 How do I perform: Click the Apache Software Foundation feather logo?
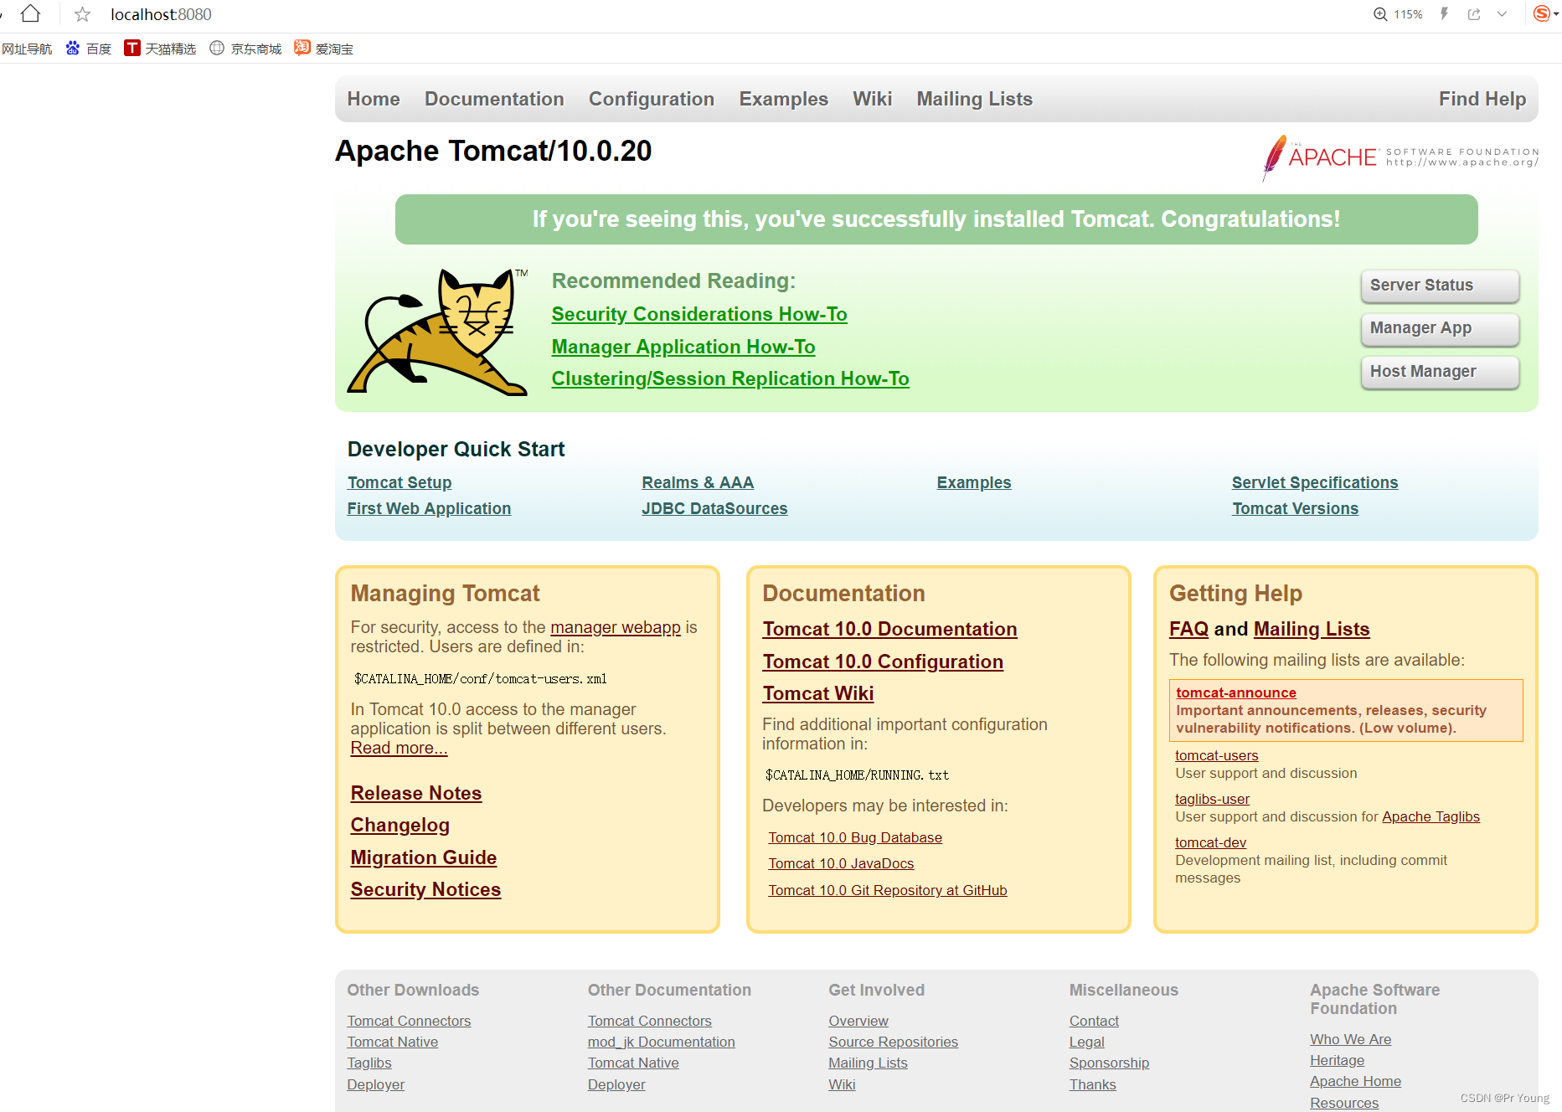1400,157
